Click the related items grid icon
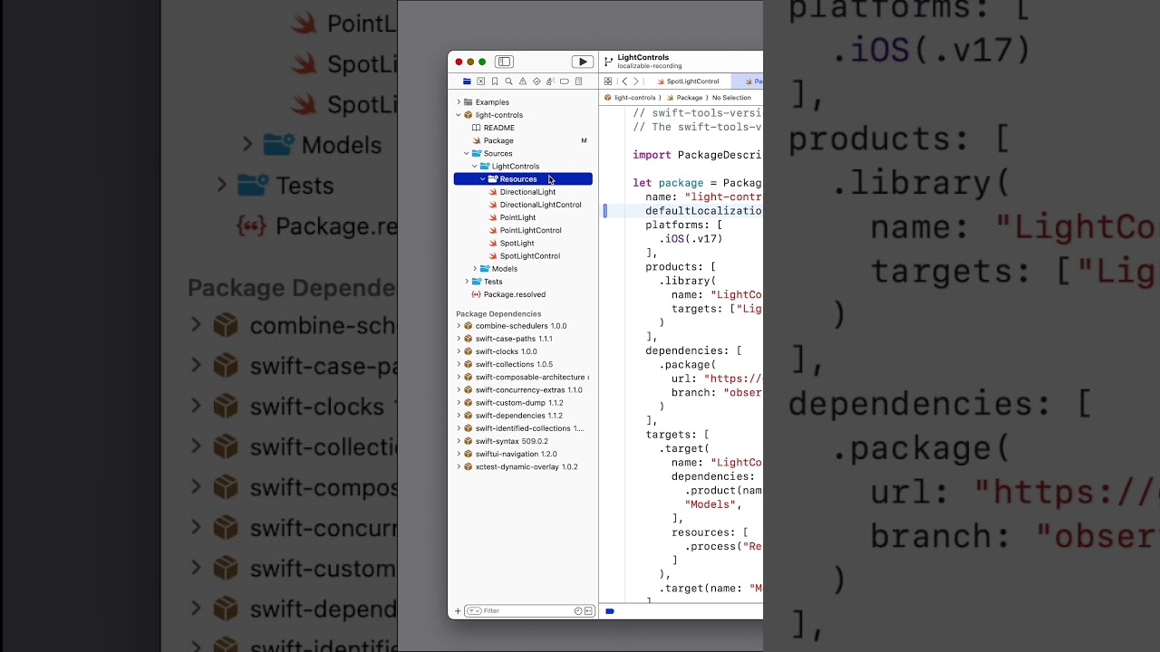The image size is (1160, 652). pos(608,81)
